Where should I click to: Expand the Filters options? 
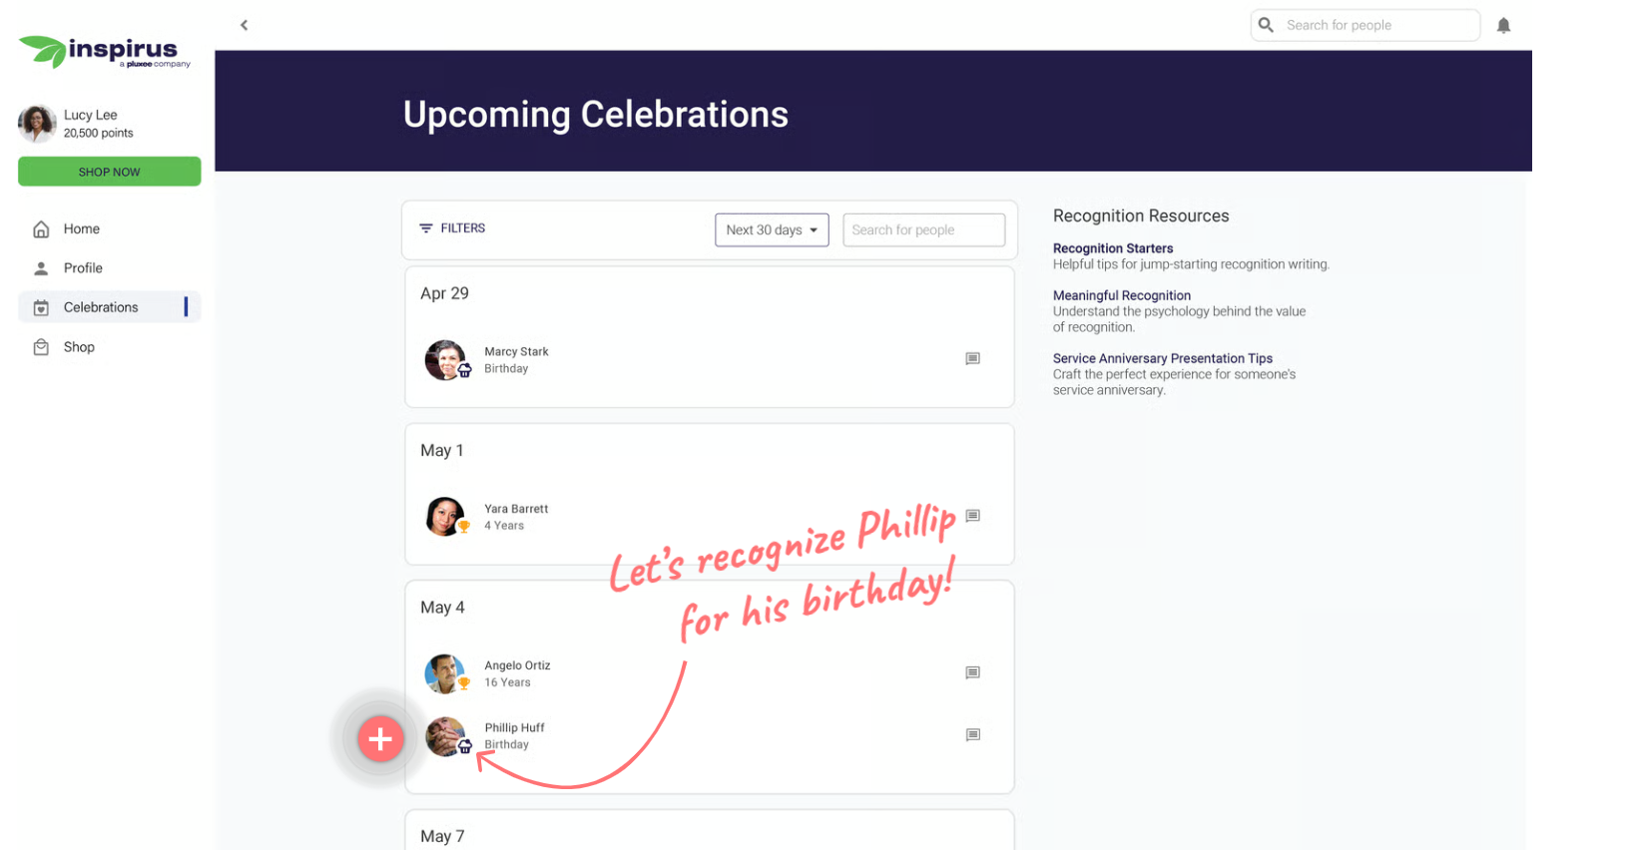tap(452, 227)
